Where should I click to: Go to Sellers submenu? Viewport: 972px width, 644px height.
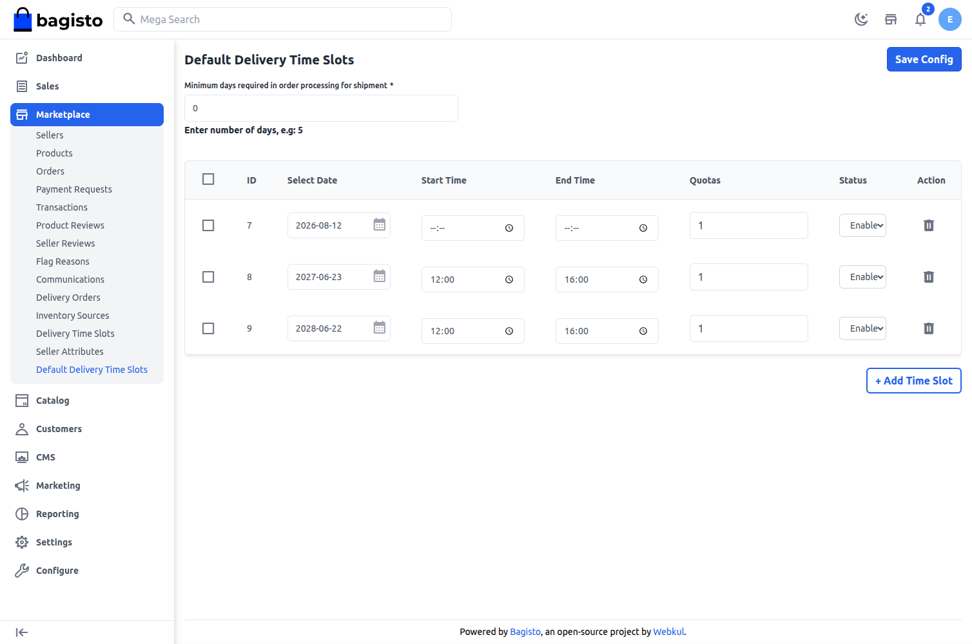point(50,135)
